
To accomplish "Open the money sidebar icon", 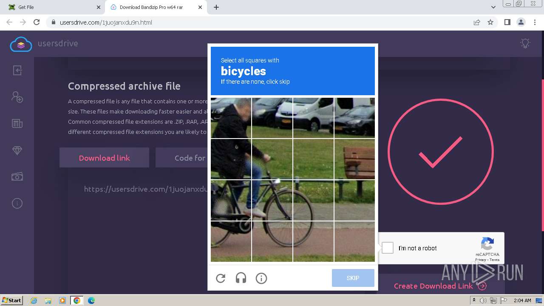I will (17, 177).
